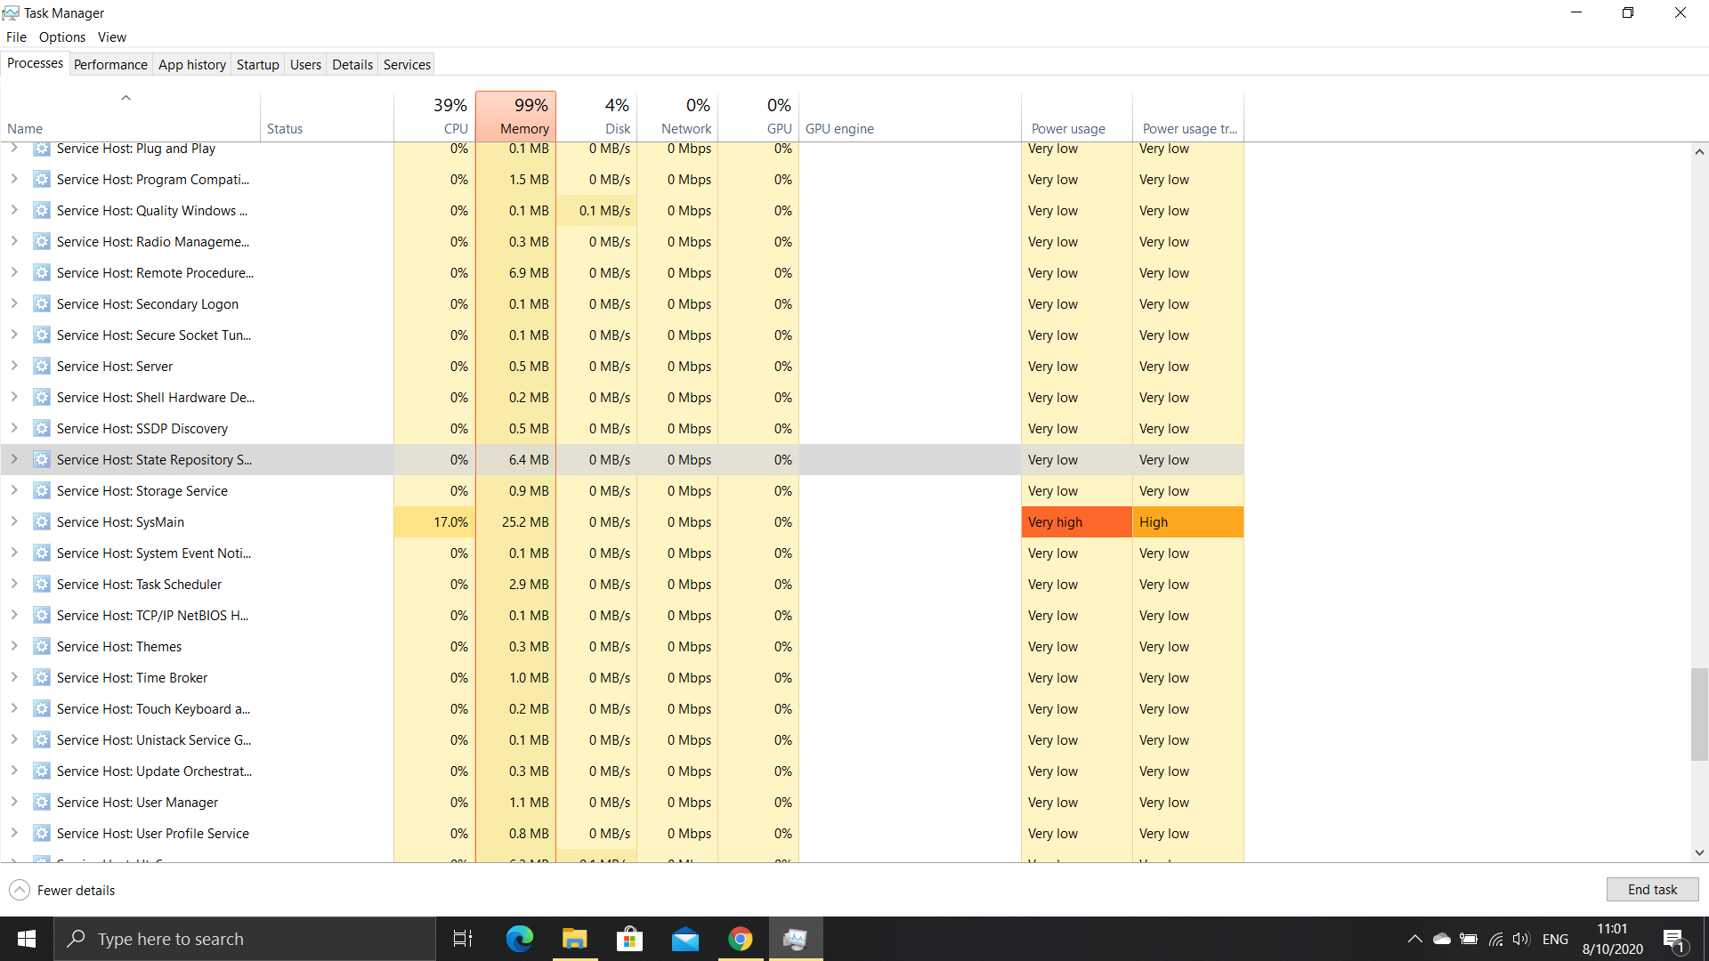This screenshot has height=961, width=1709.
Task: Open the Mail app taskbar icon
Action: (x=684, y=939)
